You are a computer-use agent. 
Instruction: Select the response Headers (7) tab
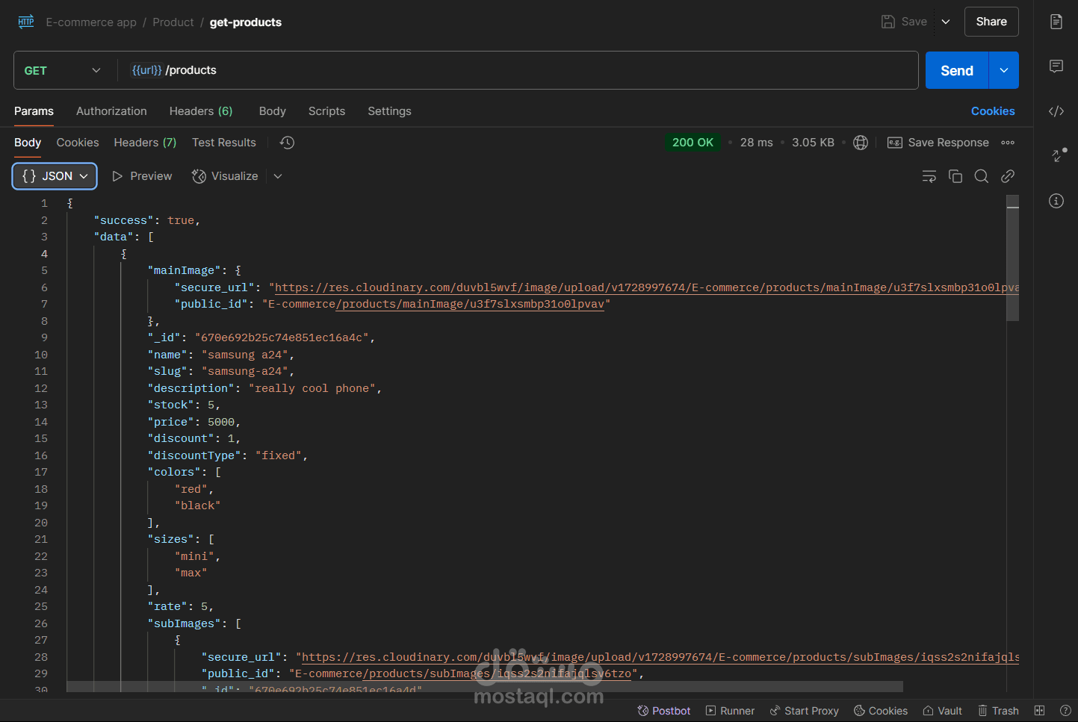pyautogui.click(x=145, y=143)
